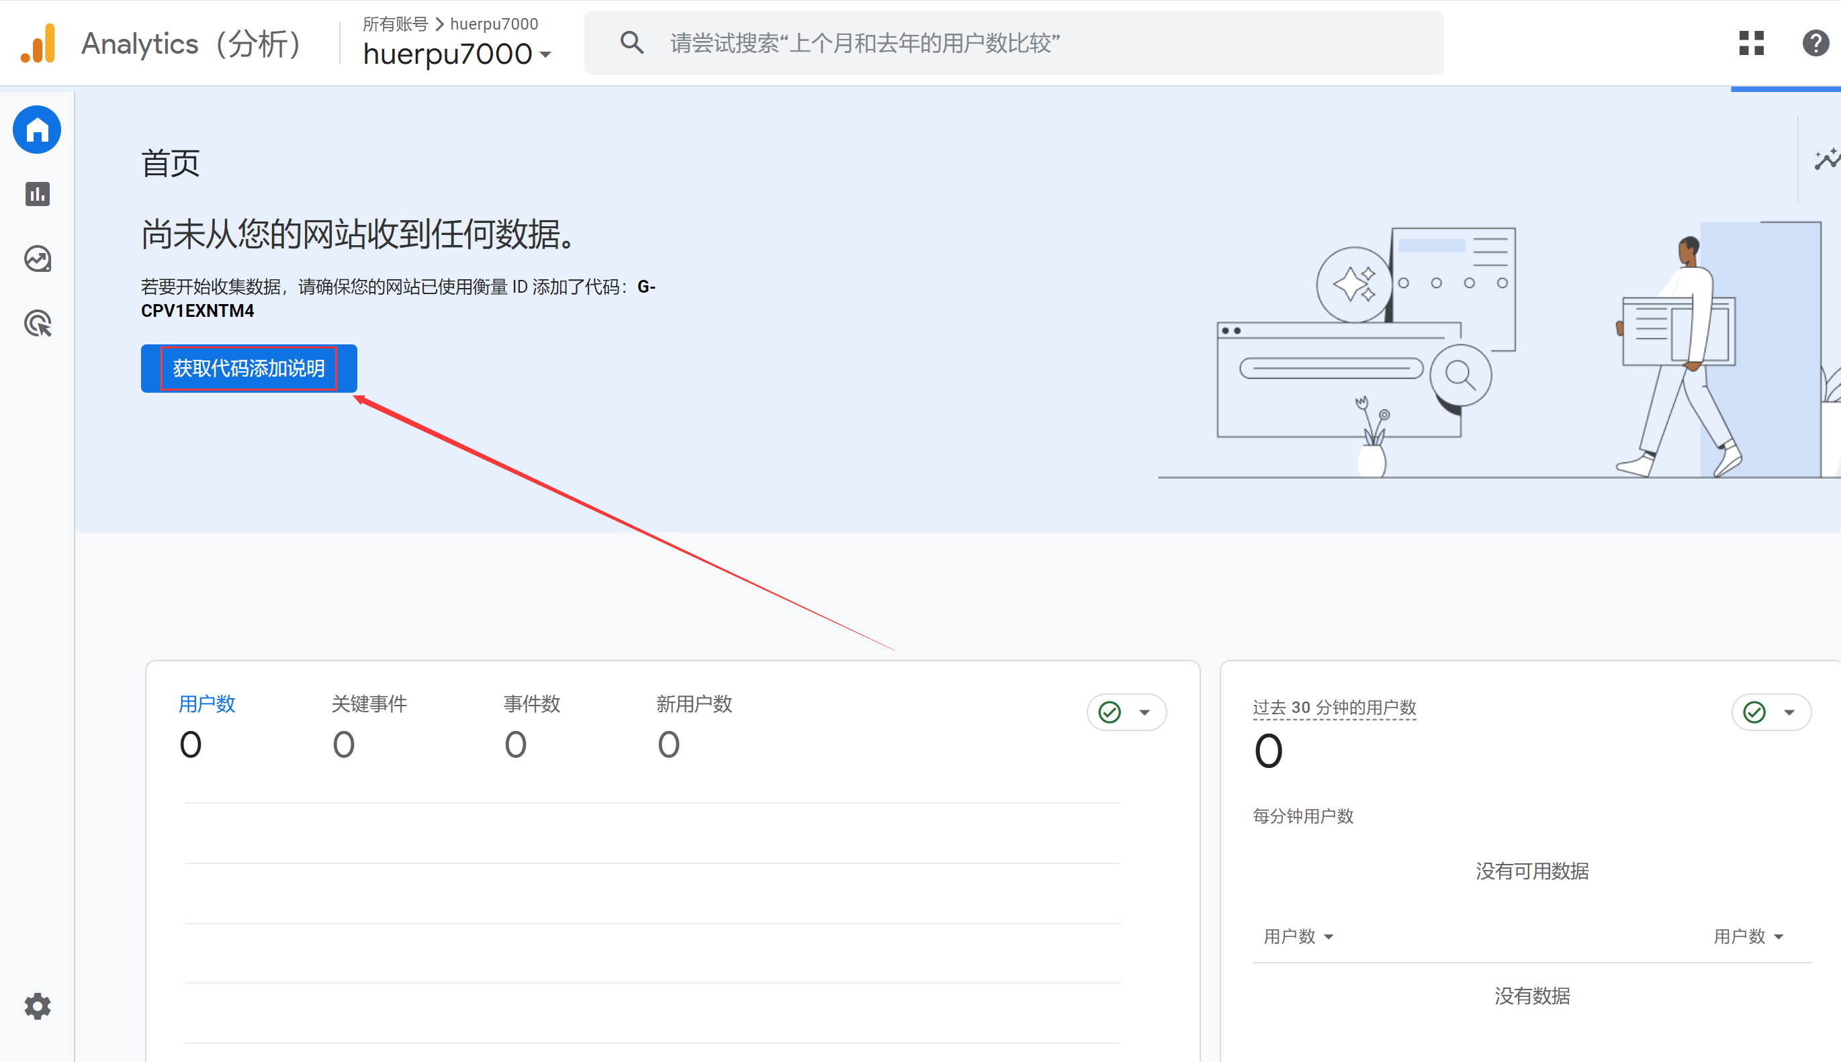Image resolution: width=1841 pixels, height=1062 pixels.
Task: Click the 过去 30 分钟的用户数 label
Action: pos(1335,708)
